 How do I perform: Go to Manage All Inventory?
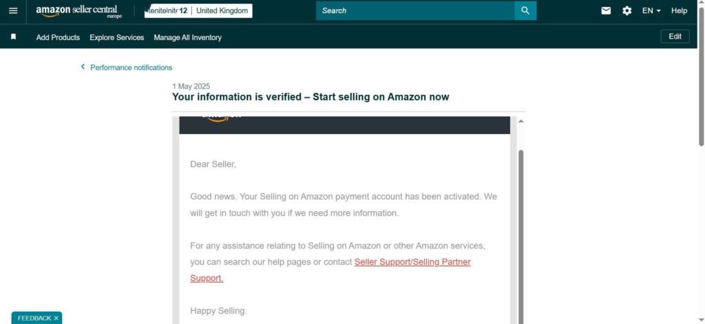coord(188,37)
